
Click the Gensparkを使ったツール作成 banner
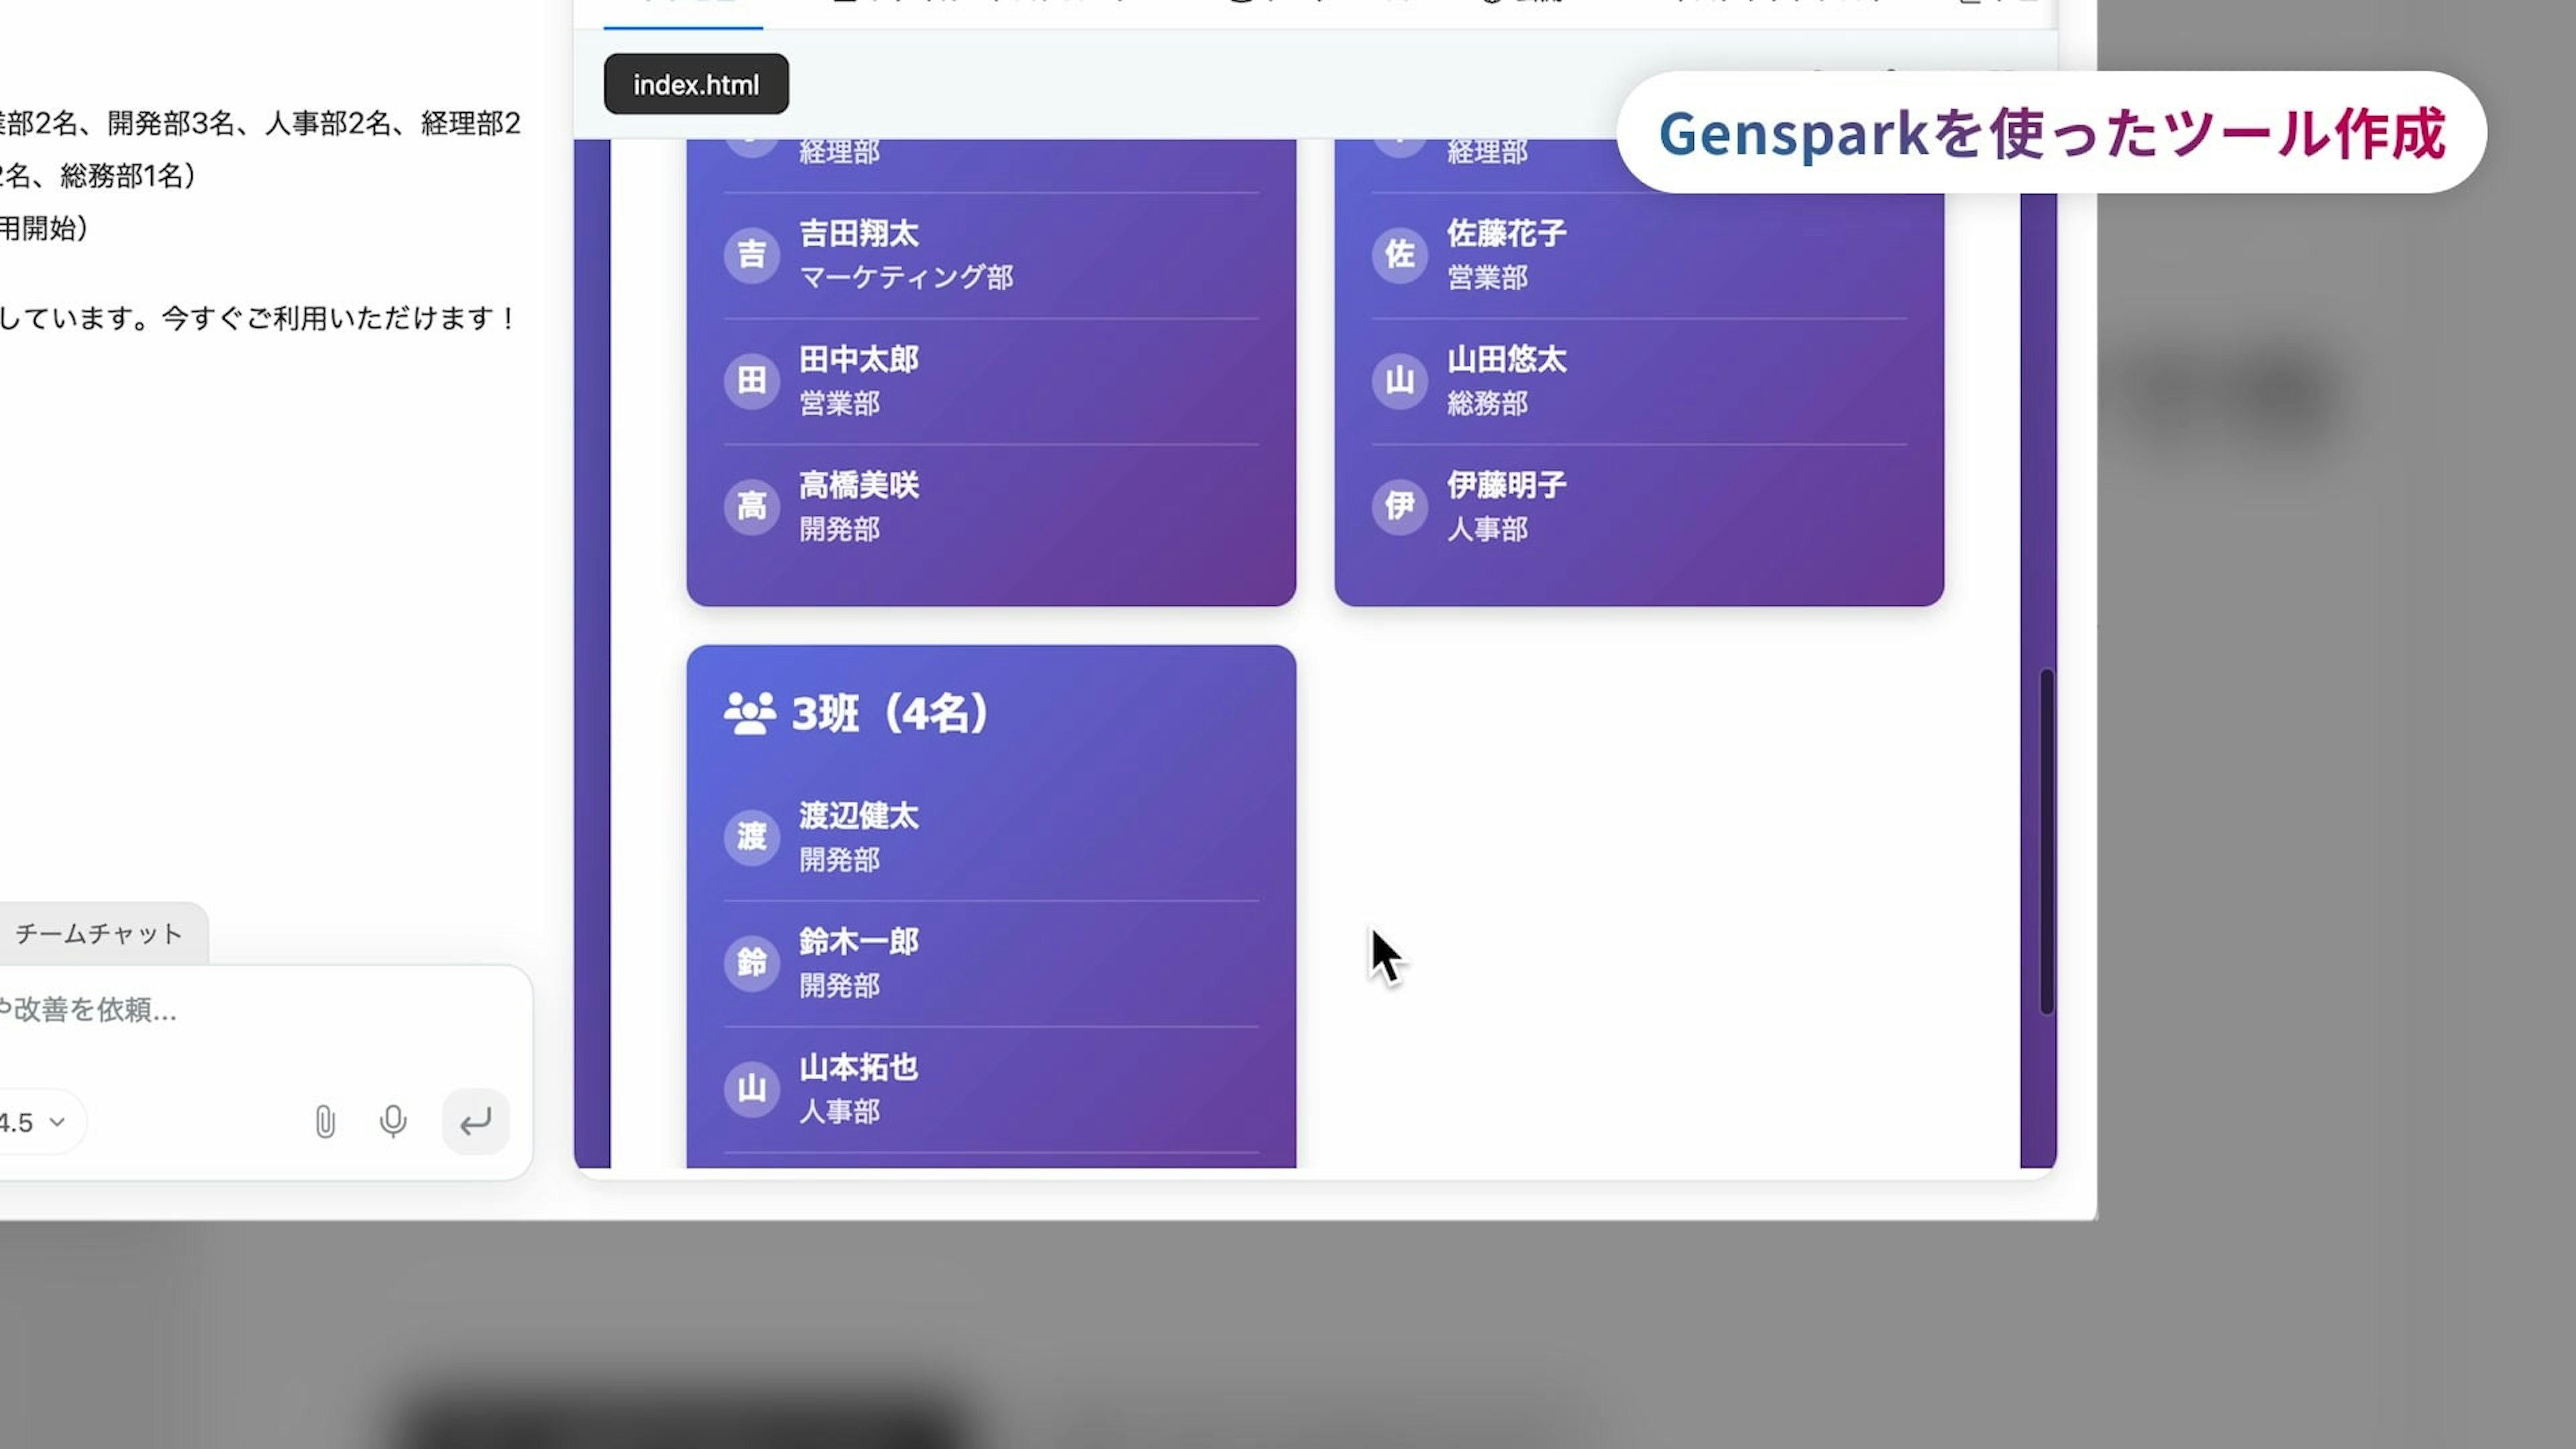pyautogui.click(x=2051, y=133)
